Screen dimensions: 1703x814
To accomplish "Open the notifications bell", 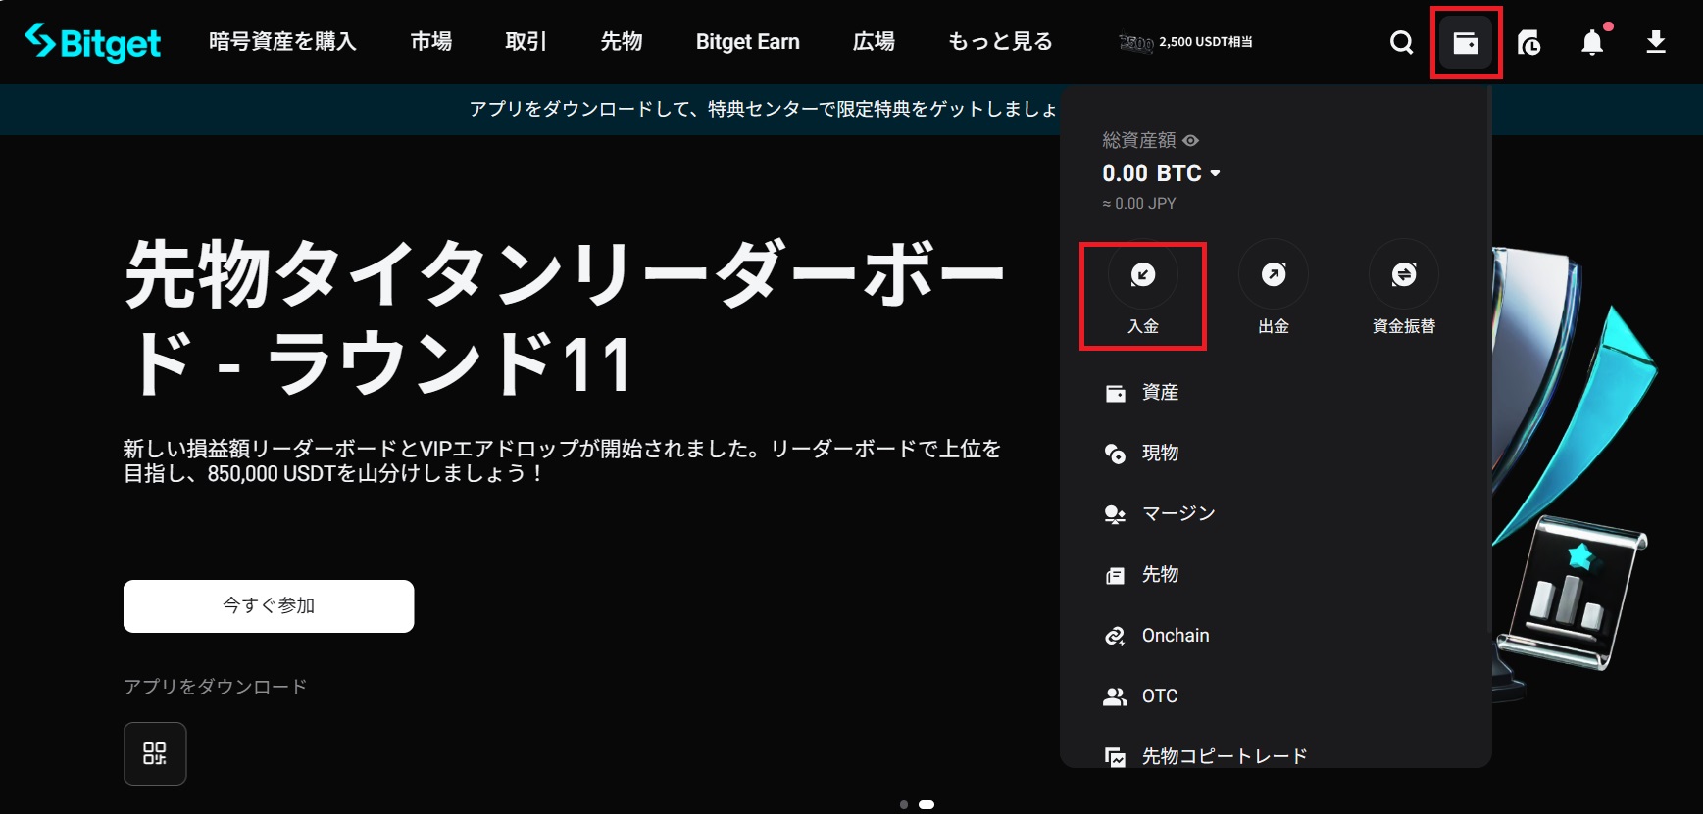I will [1592, 42].
